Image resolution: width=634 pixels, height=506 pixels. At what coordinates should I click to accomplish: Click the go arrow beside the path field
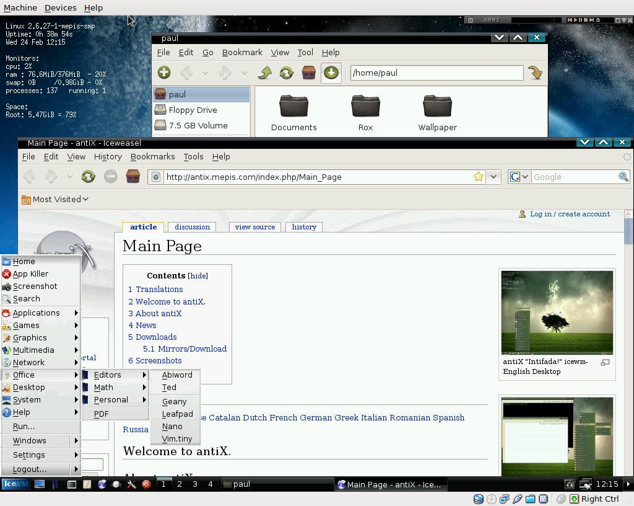pyautogui.click(x=536, y=73)
